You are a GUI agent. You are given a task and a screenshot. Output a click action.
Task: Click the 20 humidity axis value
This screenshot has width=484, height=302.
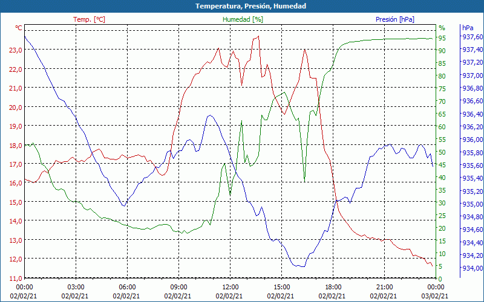pos(442,228)
